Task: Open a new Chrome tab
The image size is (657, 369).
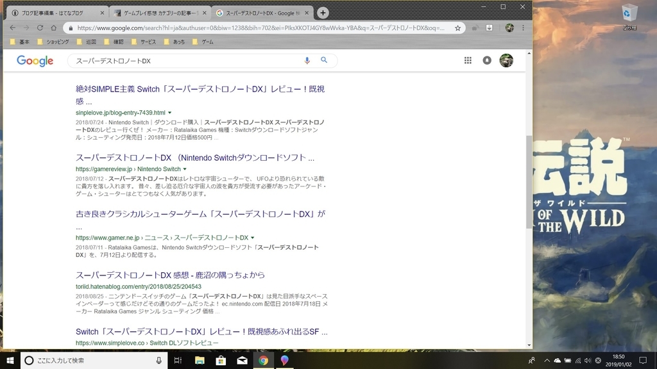Action: click(323, 13)
